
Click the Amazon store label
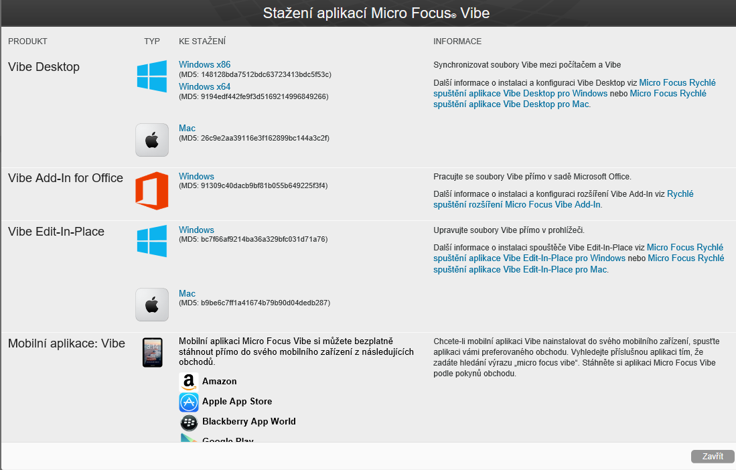click(x=219, y=382)
